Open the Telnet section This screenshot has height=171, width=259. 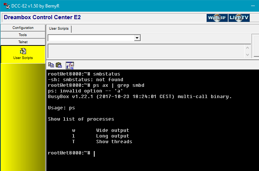[23, 42]
